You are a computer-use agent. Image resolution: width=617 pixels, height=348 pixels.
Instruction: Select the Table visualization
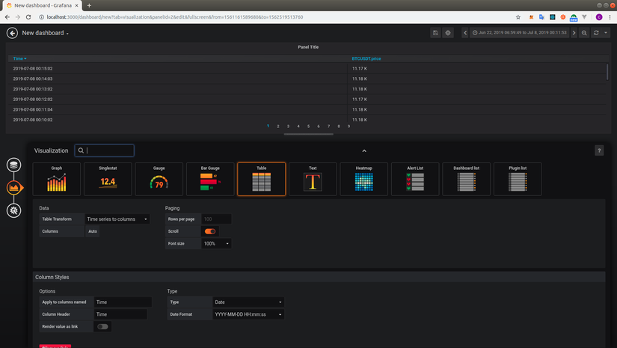click(x=262, y=179)
